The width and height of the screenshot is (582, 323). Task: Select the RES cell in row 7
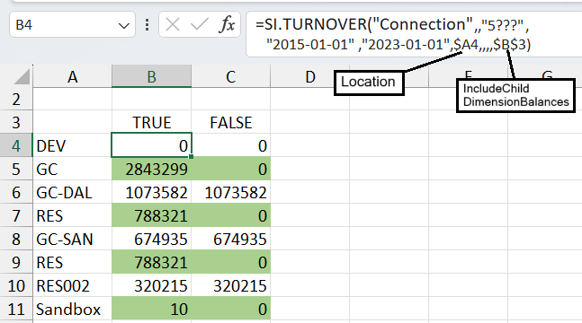72,215
